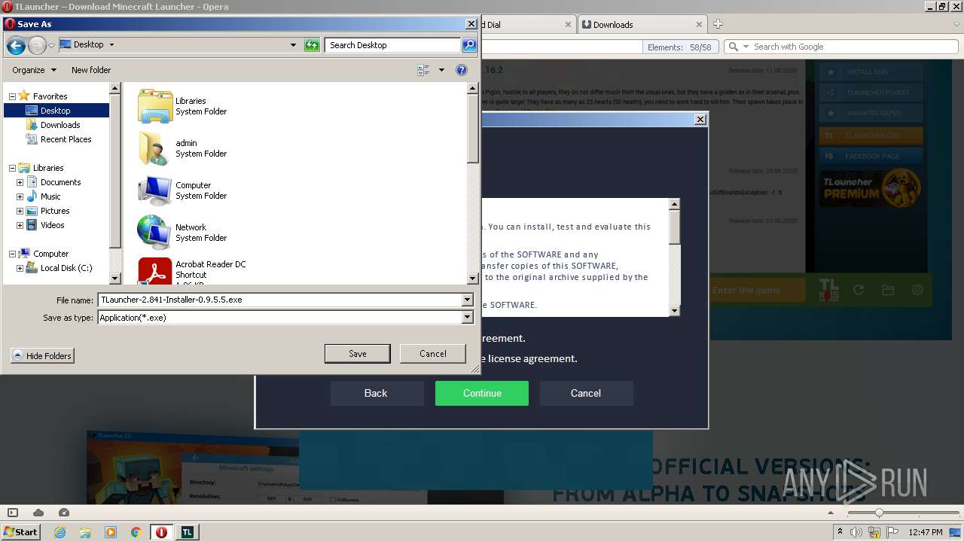Expand the Local Disk (C:) node
The width and height of the screenshot is (964, 542).
coord(20,268)
